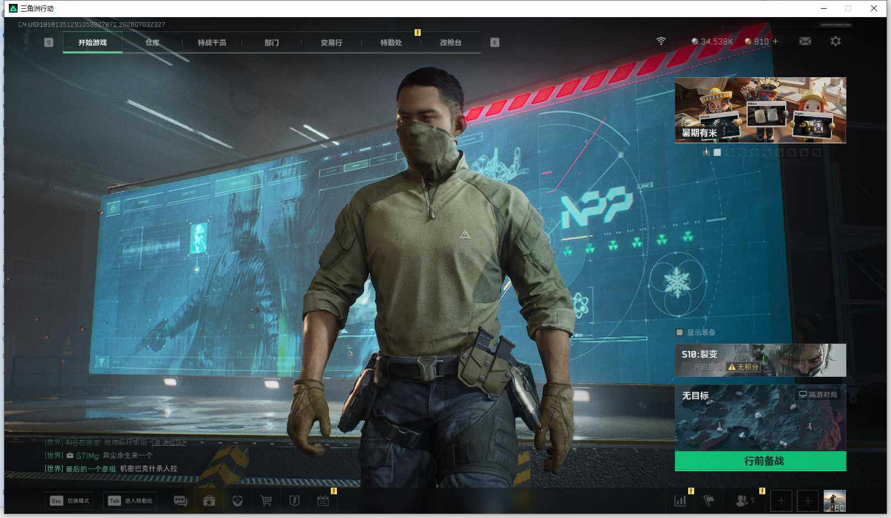Toggle the 显示装备 checkbox
891x518 pixels.
click(x=679, y=332)
